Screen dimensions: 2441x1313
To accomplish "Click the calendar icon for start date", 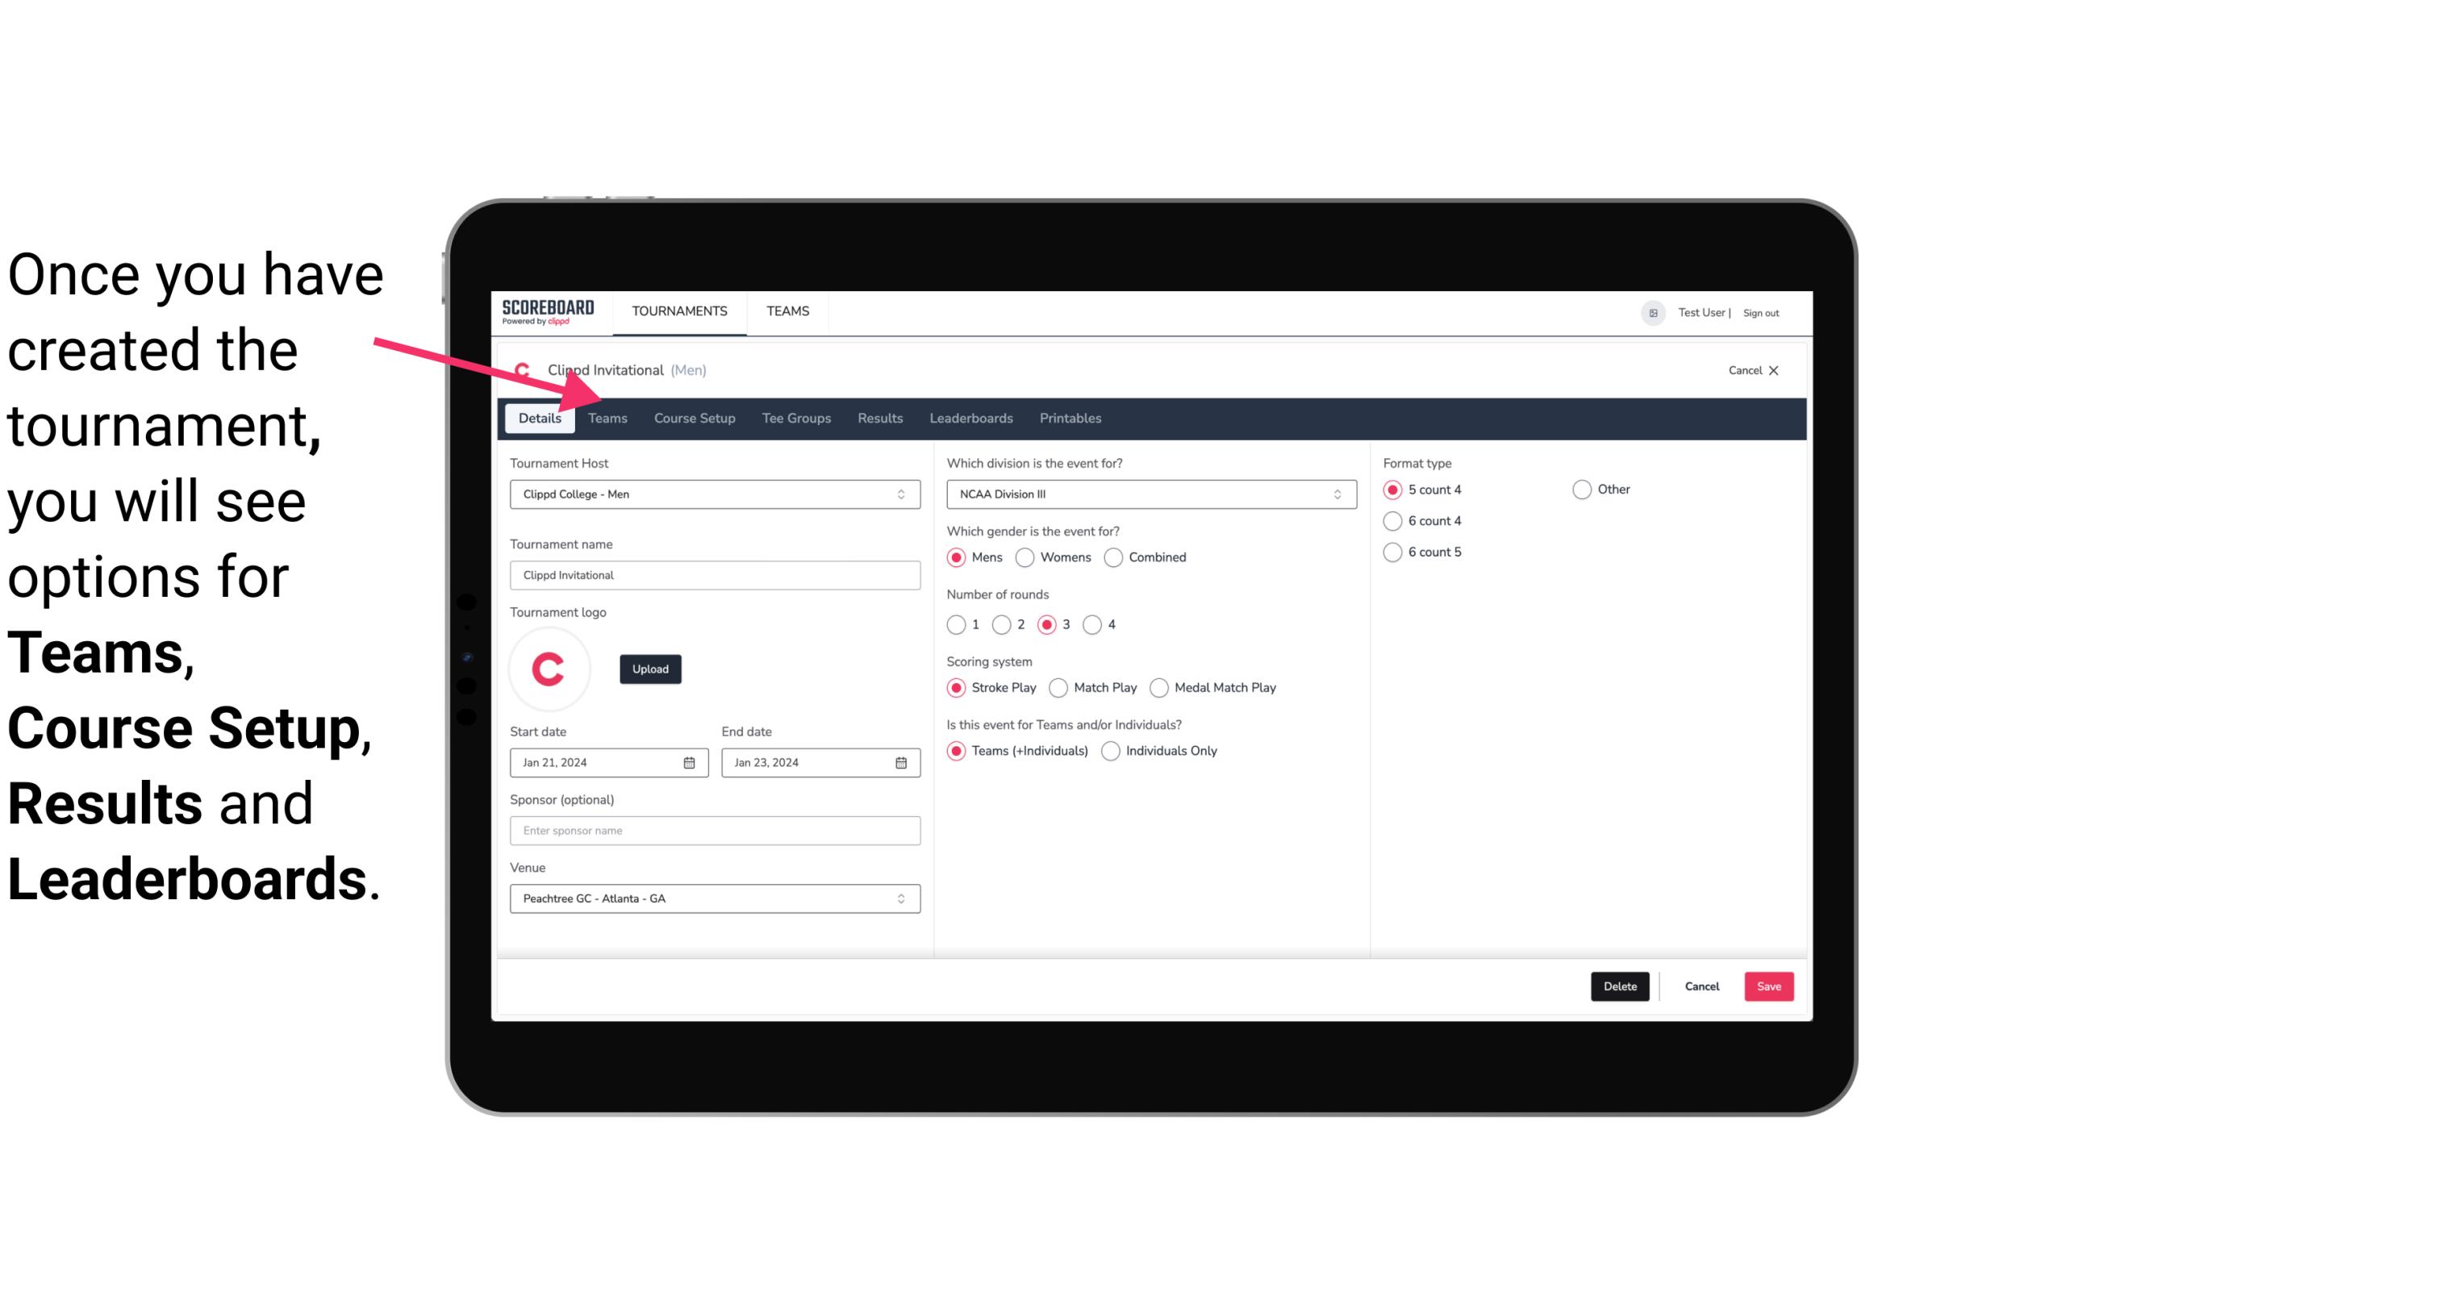I will (692, 761).
